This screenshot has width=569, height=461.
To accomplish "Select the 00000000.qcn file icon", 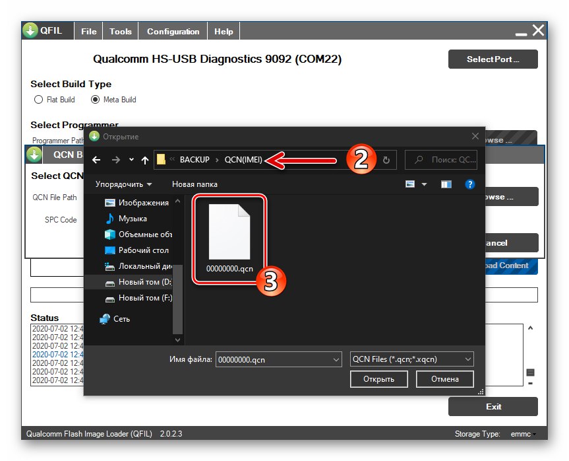I will 229,232.
